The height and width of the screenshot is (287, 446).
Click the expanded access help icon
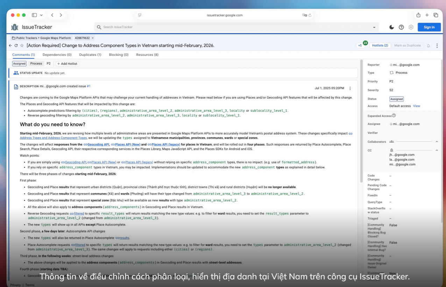tap(394, 115)
